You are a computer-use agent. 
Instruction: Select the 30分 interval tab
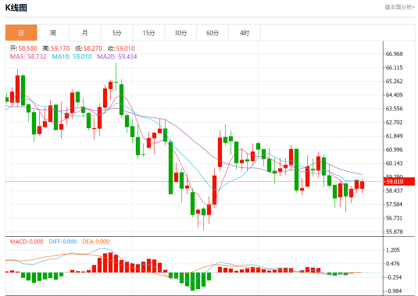tap(181, 33)
